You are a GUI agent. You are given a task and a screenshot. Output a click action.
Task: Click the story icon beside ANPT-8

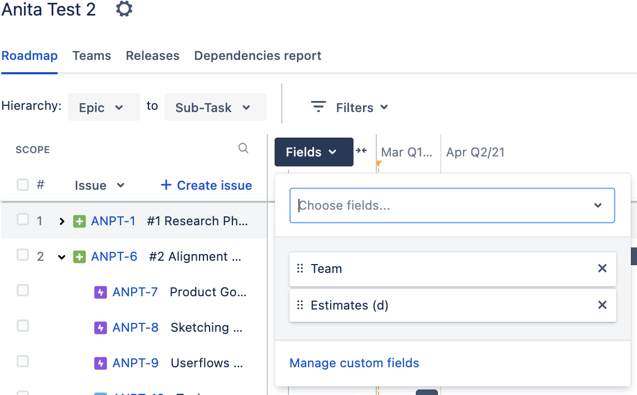pos(101,328)
